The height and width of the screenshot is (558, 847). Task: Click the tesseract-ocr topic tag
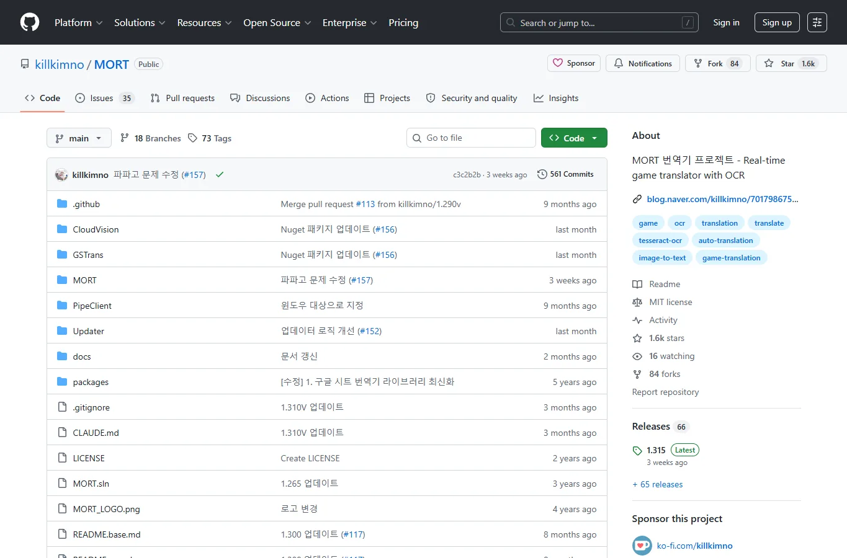point(660,241)
